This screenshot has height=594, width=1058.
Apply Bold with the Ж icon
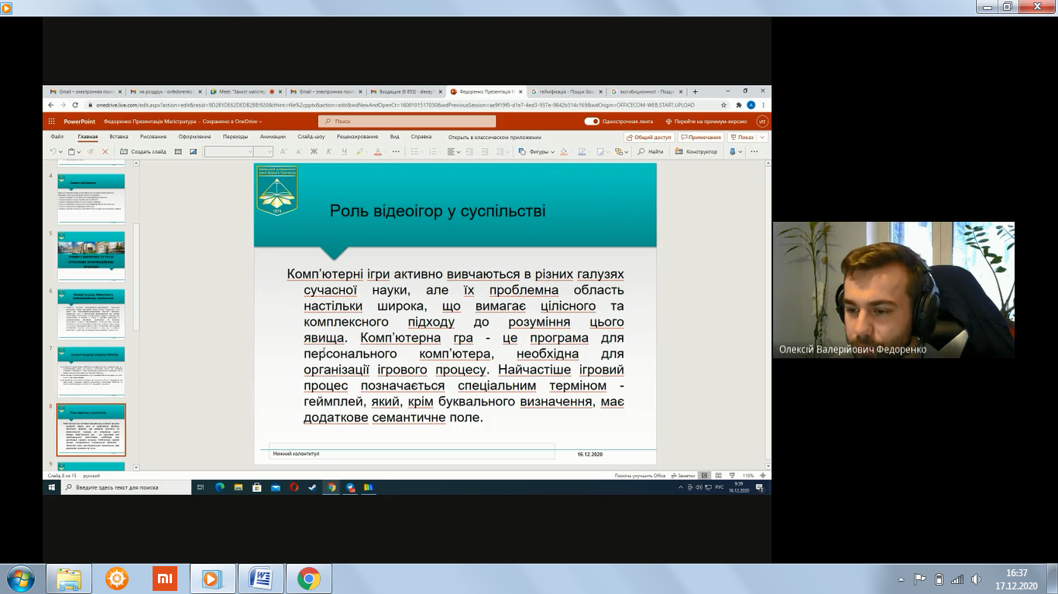pos(314,152)
